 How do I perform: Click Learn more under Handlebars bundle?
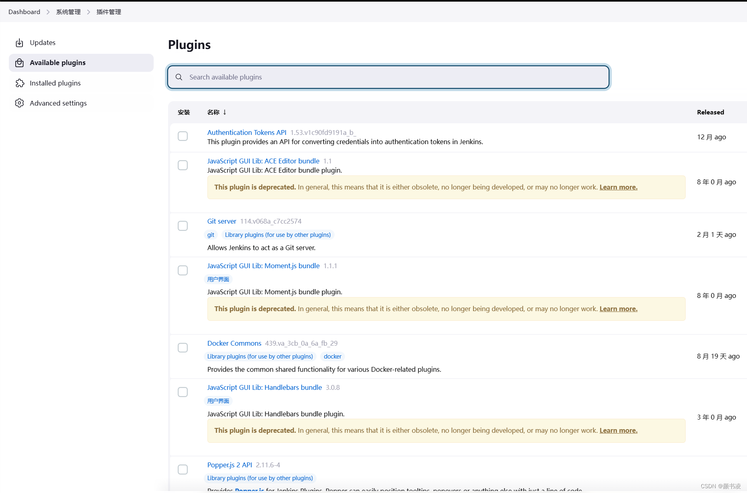(x=618, y=430)
